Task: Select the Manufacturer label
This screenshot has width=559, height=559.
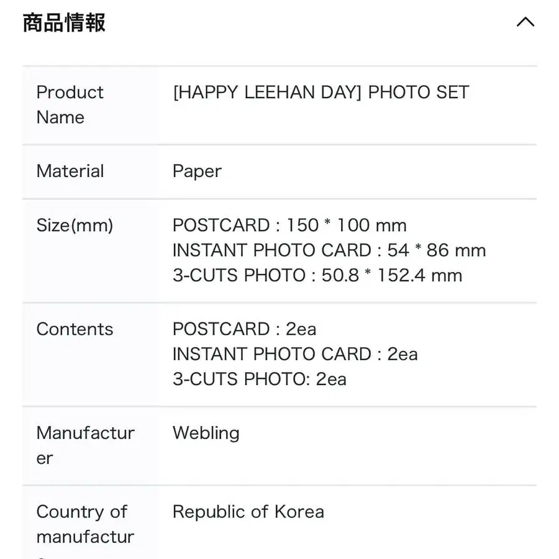Action: 86,445
